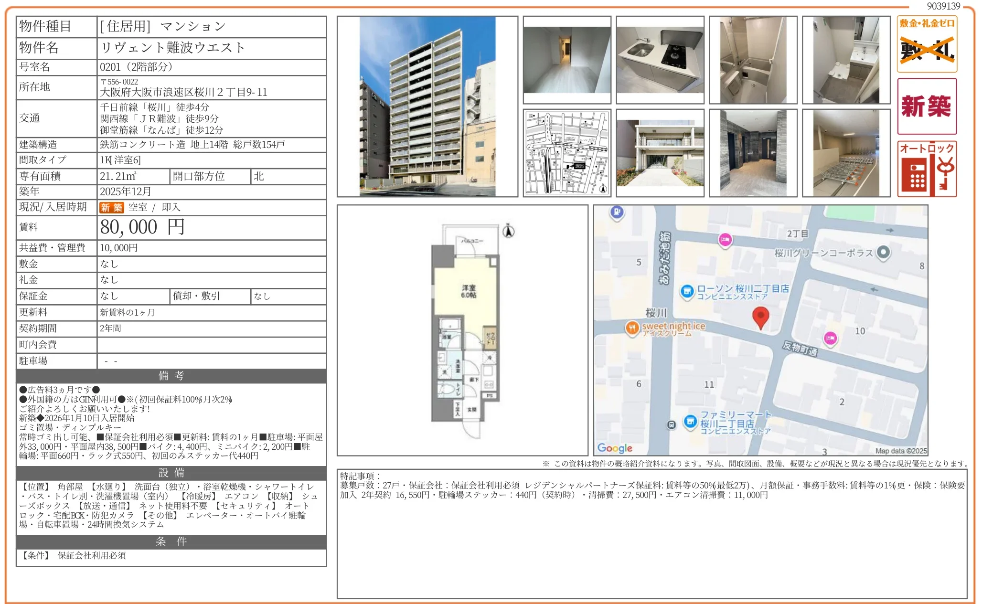Click the floor plan compass north icon
Image resolution: width=982 pixels, height=604 pixels.
coord(508,231)
